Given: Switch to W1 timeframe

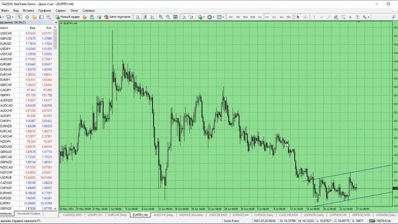Looking at the screenshot, I should pos(282,17).
